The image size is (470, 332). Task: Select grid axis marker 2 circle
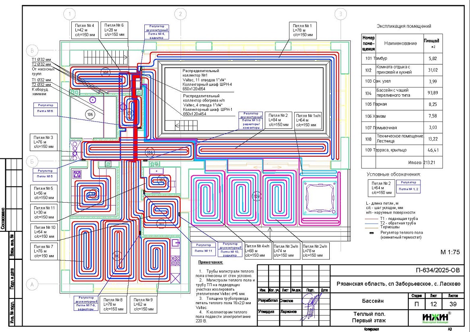coord(181,15)
